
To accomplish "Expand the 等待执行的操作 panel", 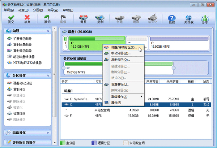I will coord(47,142).
